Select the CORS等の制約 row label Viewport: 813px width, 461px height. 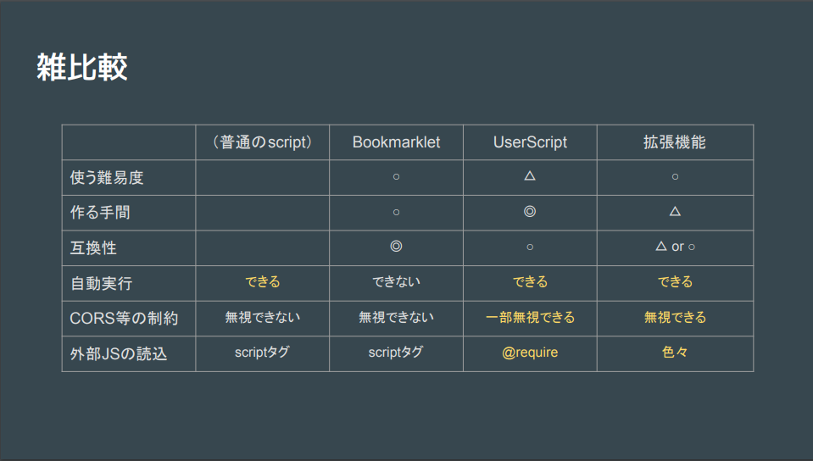click(124, 319)
